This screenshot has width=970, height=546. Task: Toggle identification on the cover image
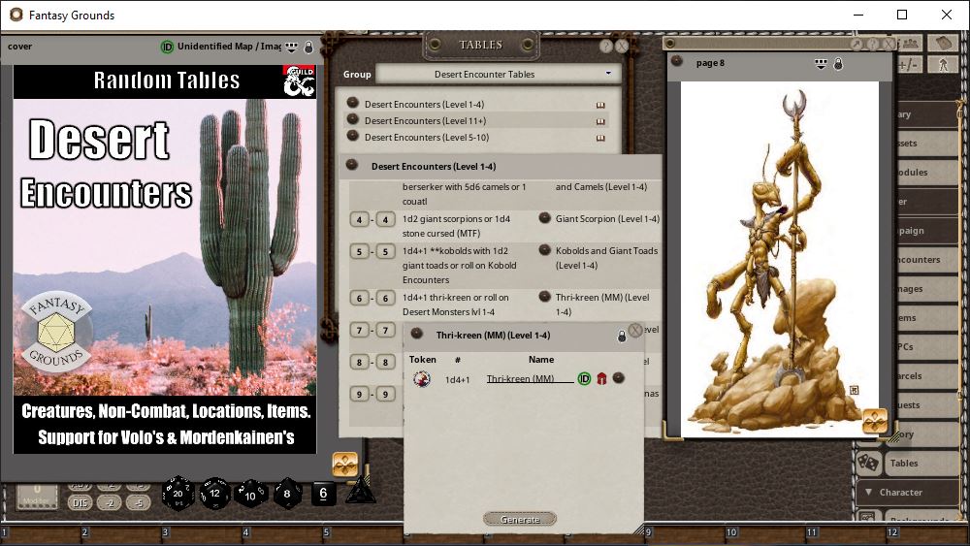167,47
